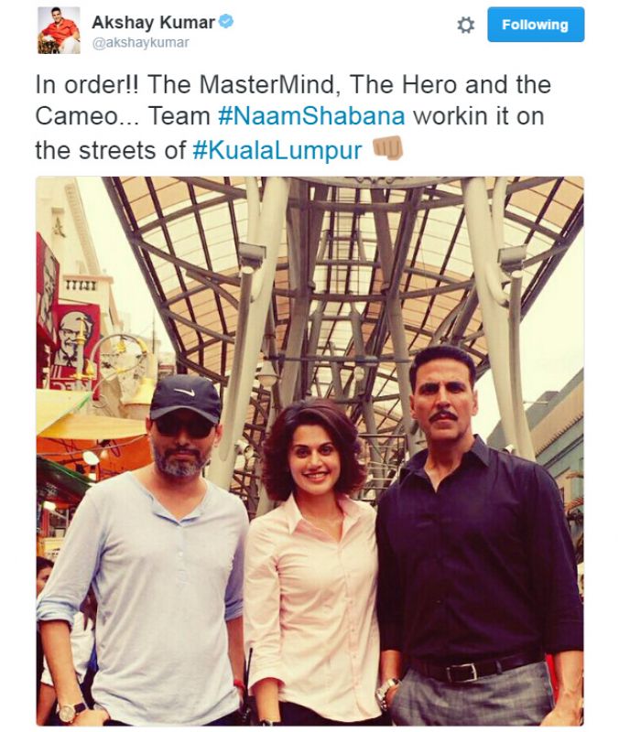The width and height of the screenshot is (619, 732).
Task: Click the man in black shirt
Action: pos(479,537)
